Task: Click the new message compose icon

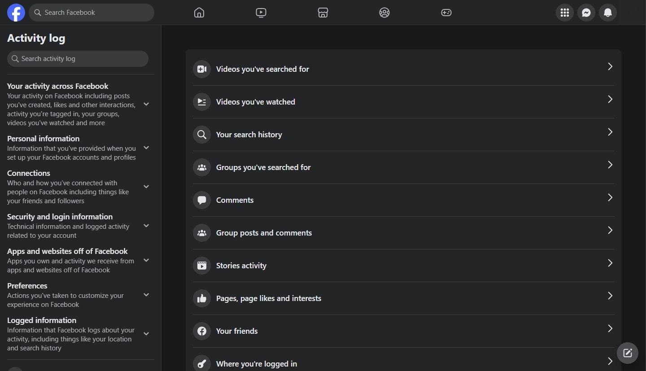Action: click(628, 353)
